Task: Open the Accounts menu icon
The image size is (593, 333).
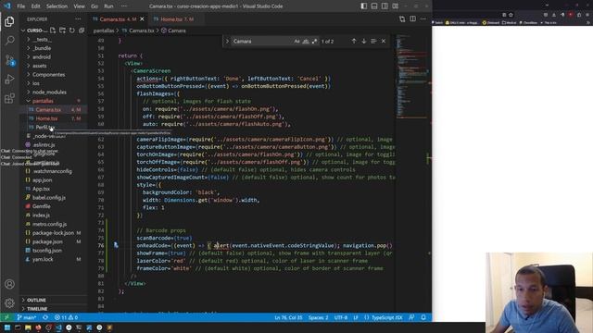Action: (9, 284)
